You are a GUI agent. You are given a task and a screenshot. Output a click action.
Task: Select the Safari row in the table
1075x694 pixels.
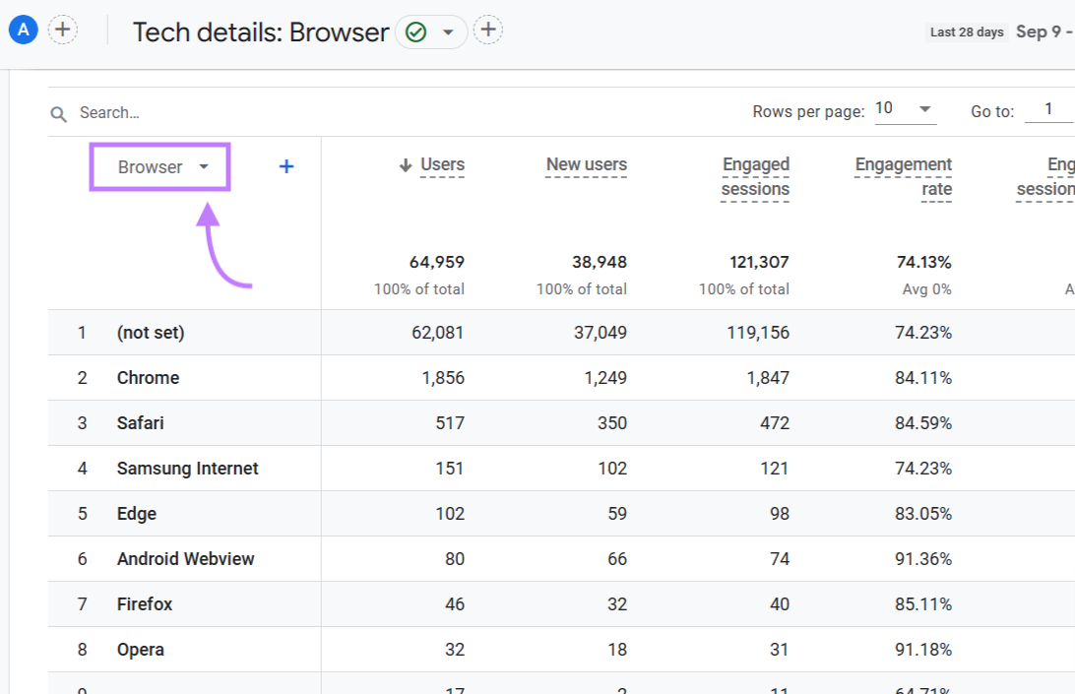(x=140, y=422)
